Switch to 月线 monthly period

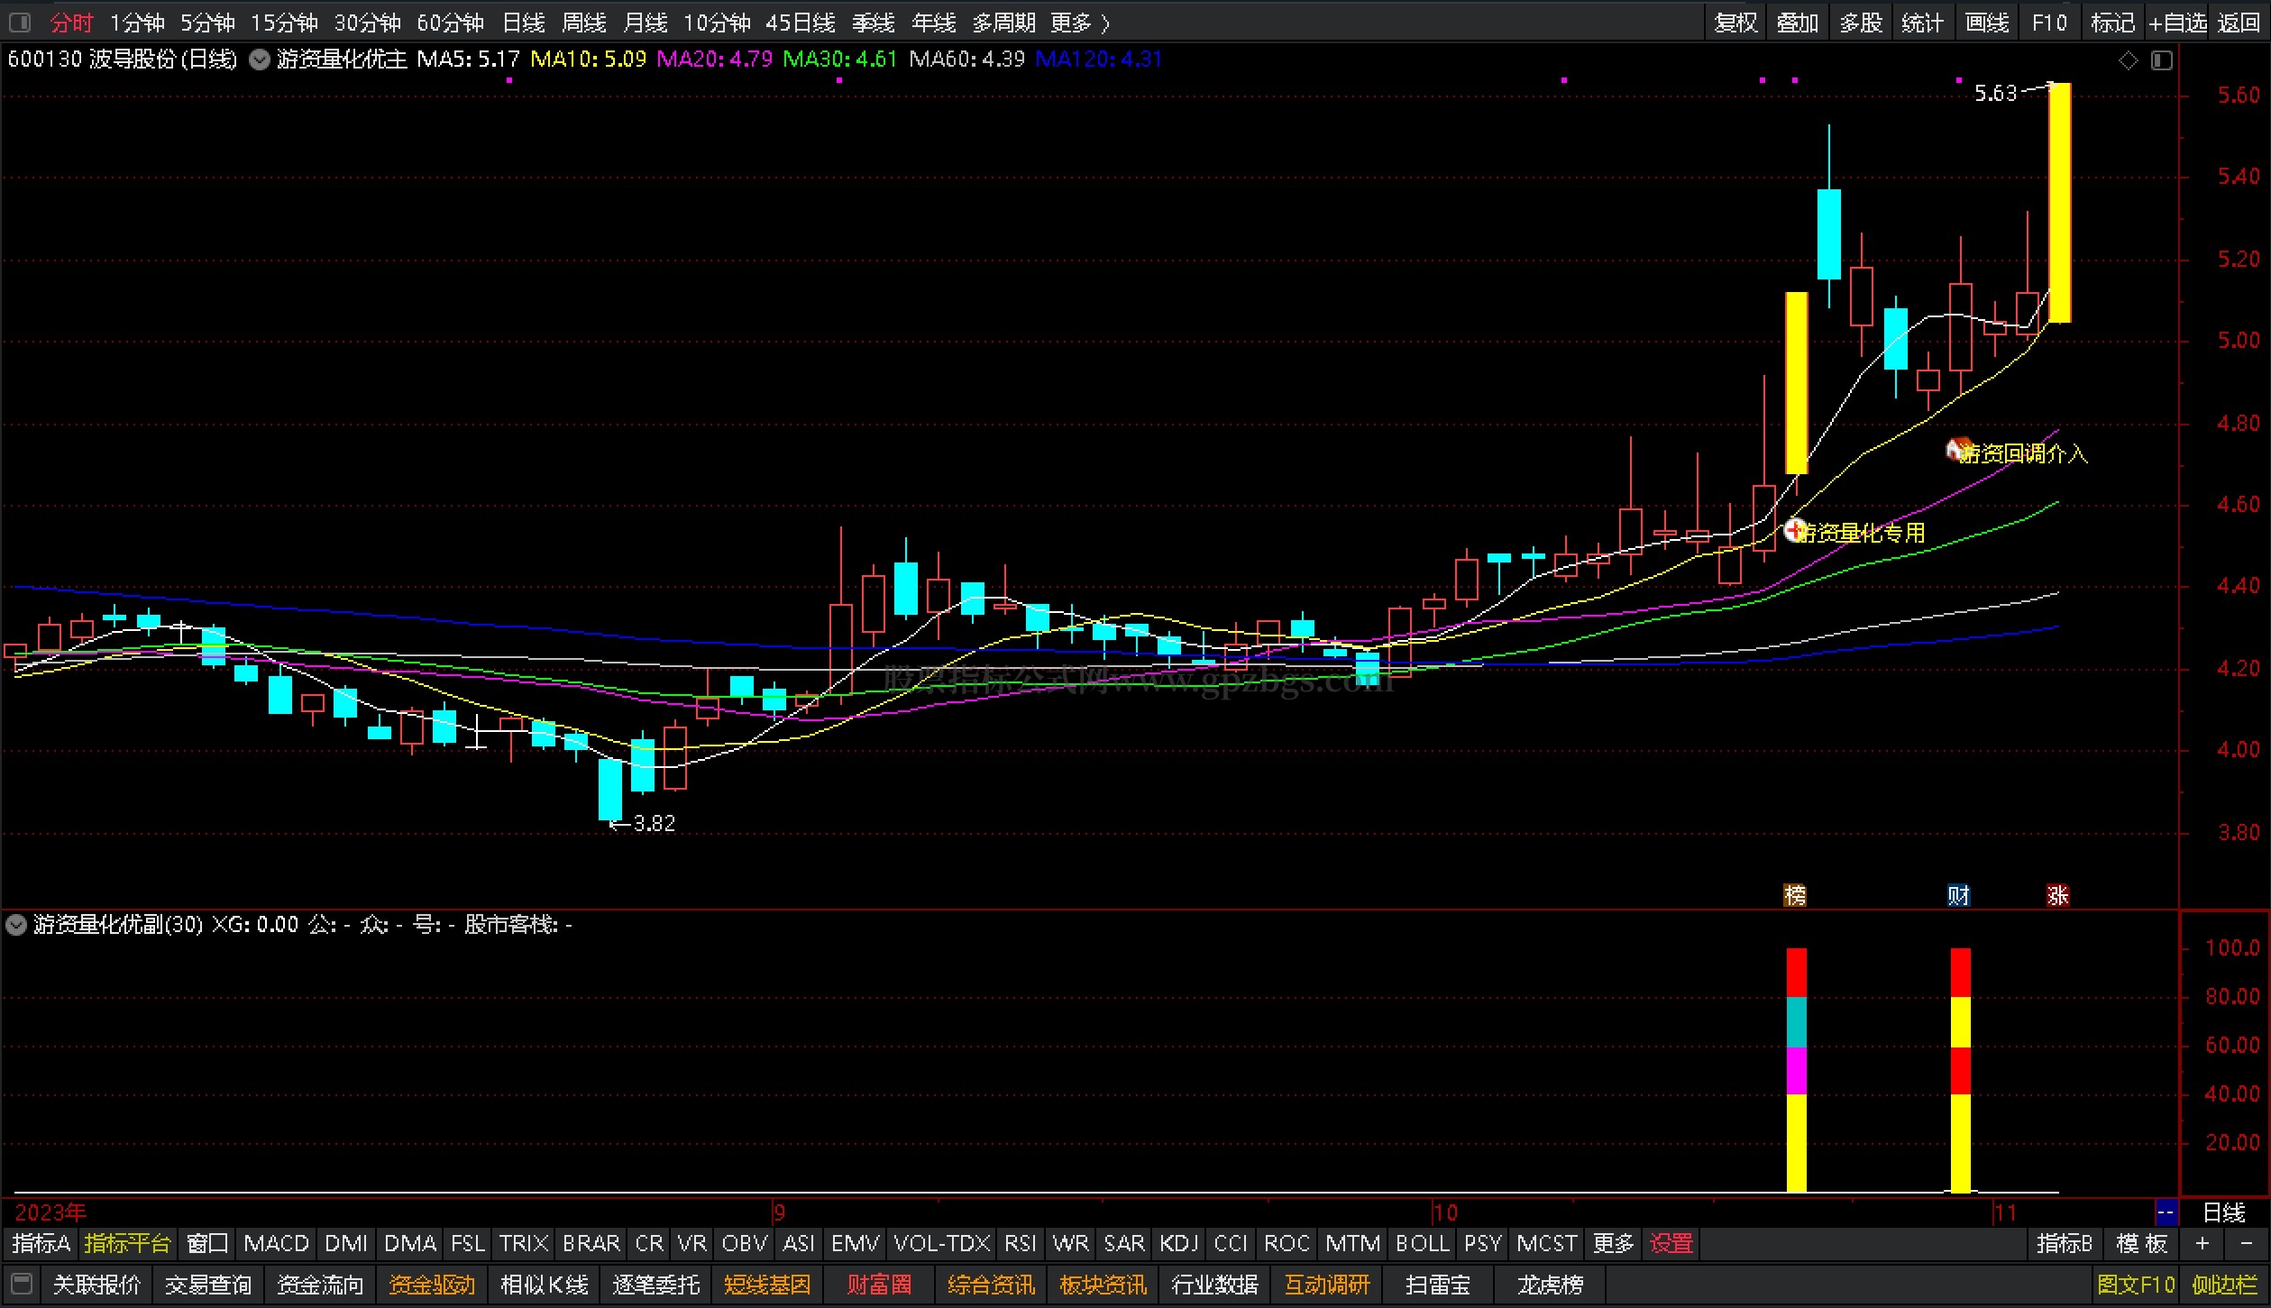646,23
